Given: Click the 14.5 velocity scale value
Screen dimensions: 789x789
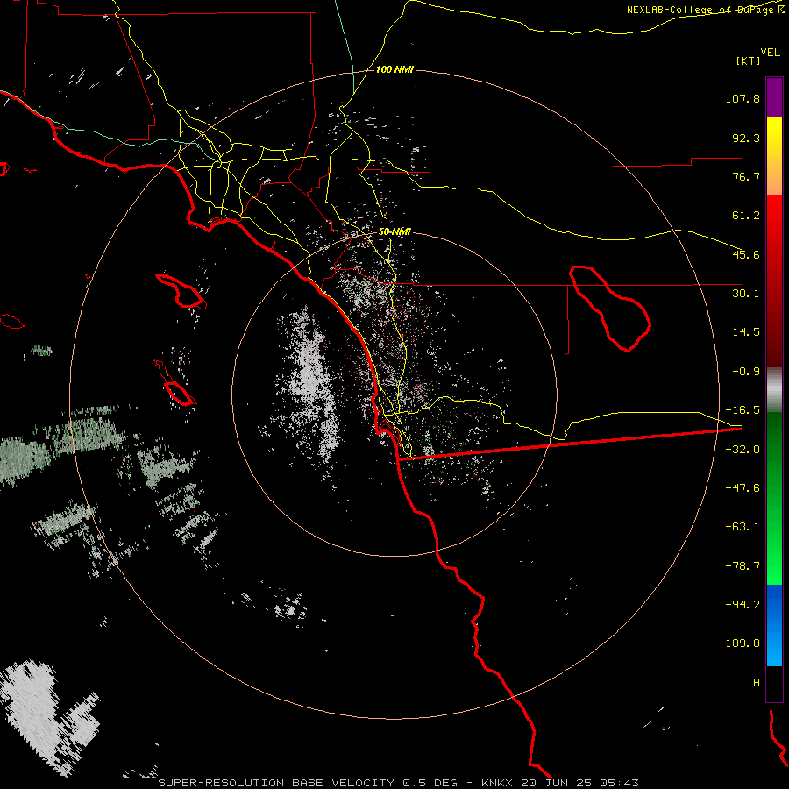Looking at the screenshot, I should [x=746, y=332].
